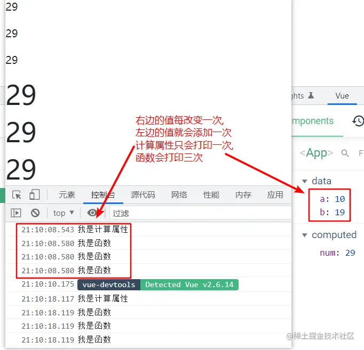The width and height of the screenshot is (364, 350).
Task: Open the Components tab in Vue devtools
Action: click(313, 121)
